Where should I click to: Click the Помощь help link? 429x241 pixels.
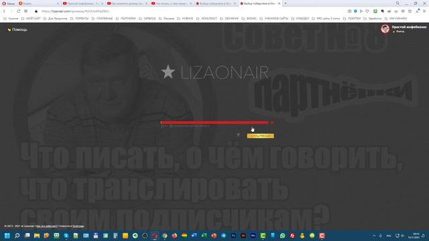[17, 29]
